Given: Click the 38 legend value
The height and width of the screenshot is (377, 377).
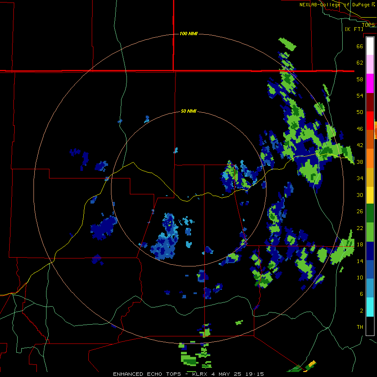Looking at the screenshot, I should pyautogui.click(x=360, y=162).
